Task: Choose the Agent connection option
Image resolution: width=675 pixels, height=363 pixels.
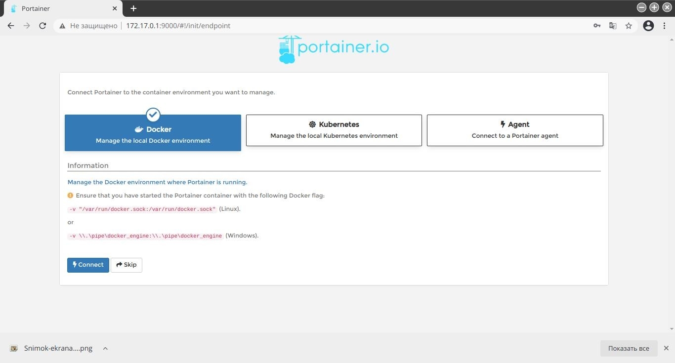Action: pos(515,130)
